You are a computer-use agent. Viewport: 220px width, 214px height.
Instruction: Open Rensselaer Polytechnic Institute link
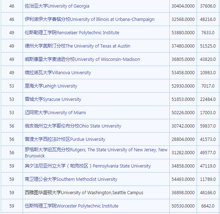point(72,33)
